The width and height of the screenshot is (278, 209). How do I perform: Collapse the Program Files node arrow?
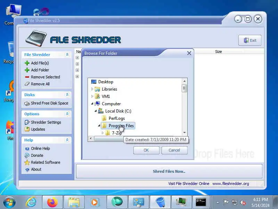tap(99, 125)
